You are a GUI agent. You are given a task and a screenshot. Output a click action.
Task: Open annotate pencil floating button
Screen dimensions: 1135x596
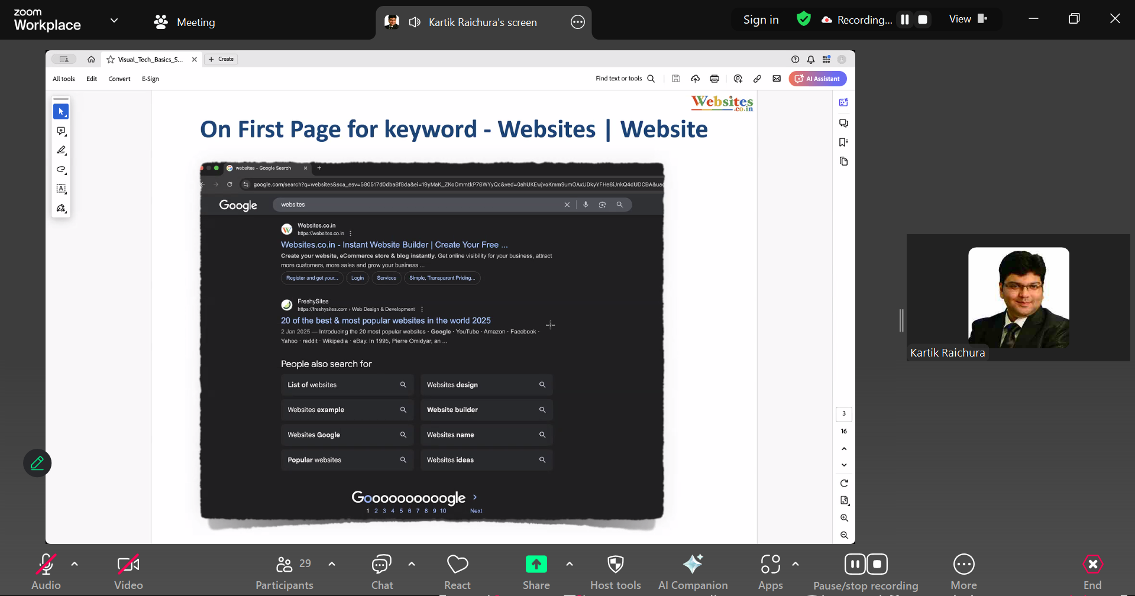[x=37, y=463]
